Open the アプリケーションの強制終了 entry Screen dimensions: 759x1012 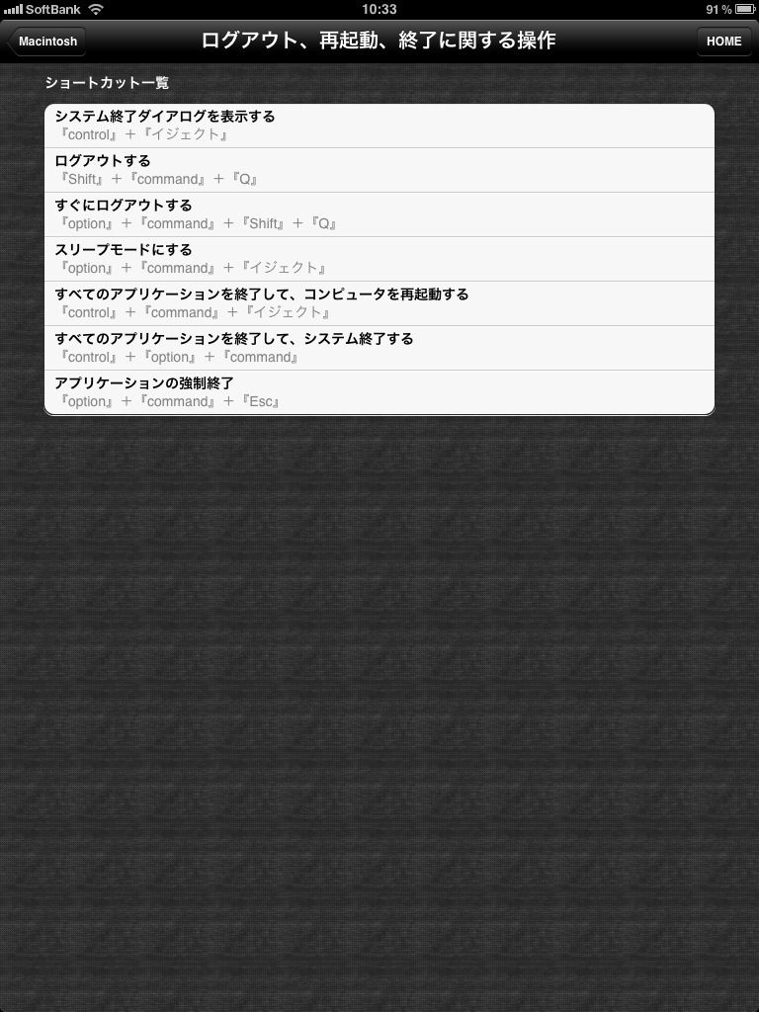[x=379, y=392]
